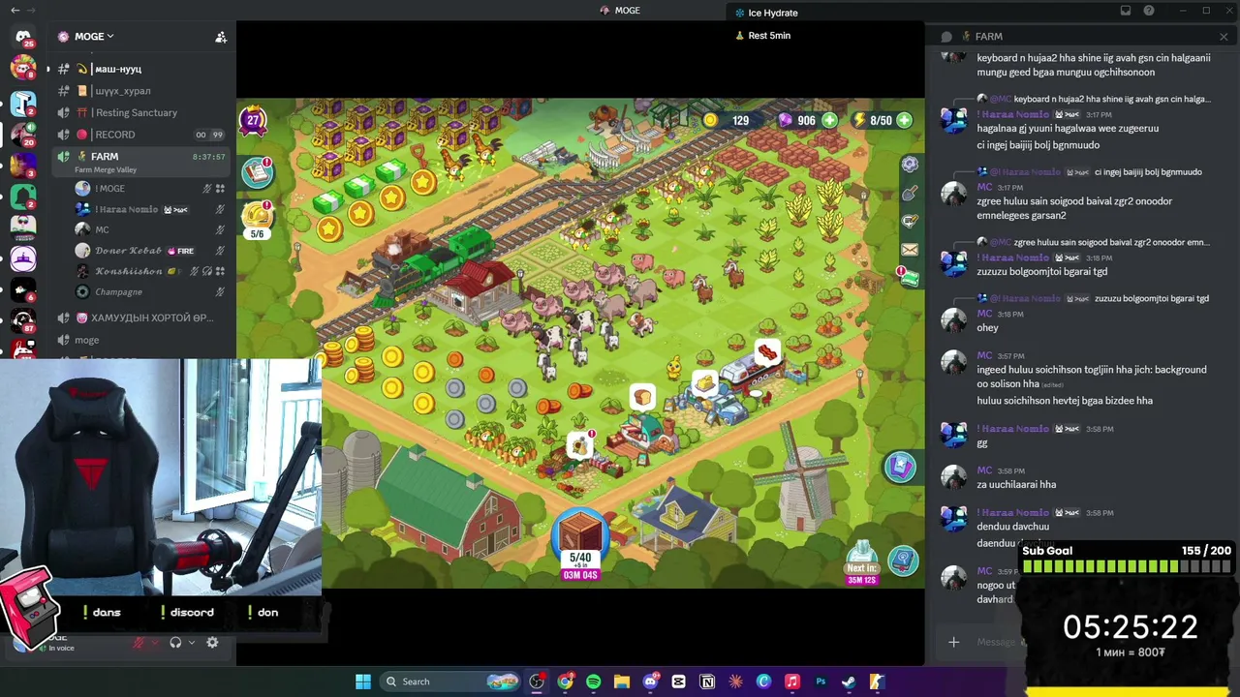Go back with the title bar left arrow
Image resolution: width=1240 pixels, height=697 pixels.
[16, 11]
